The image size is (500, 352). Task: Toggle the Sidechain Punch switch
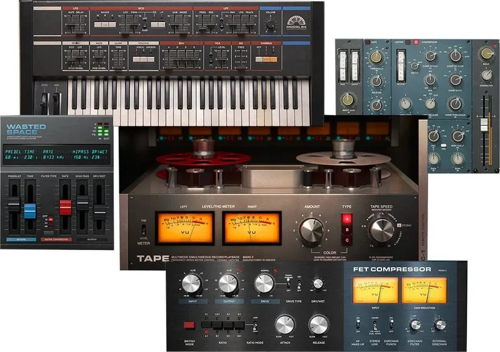391,324
